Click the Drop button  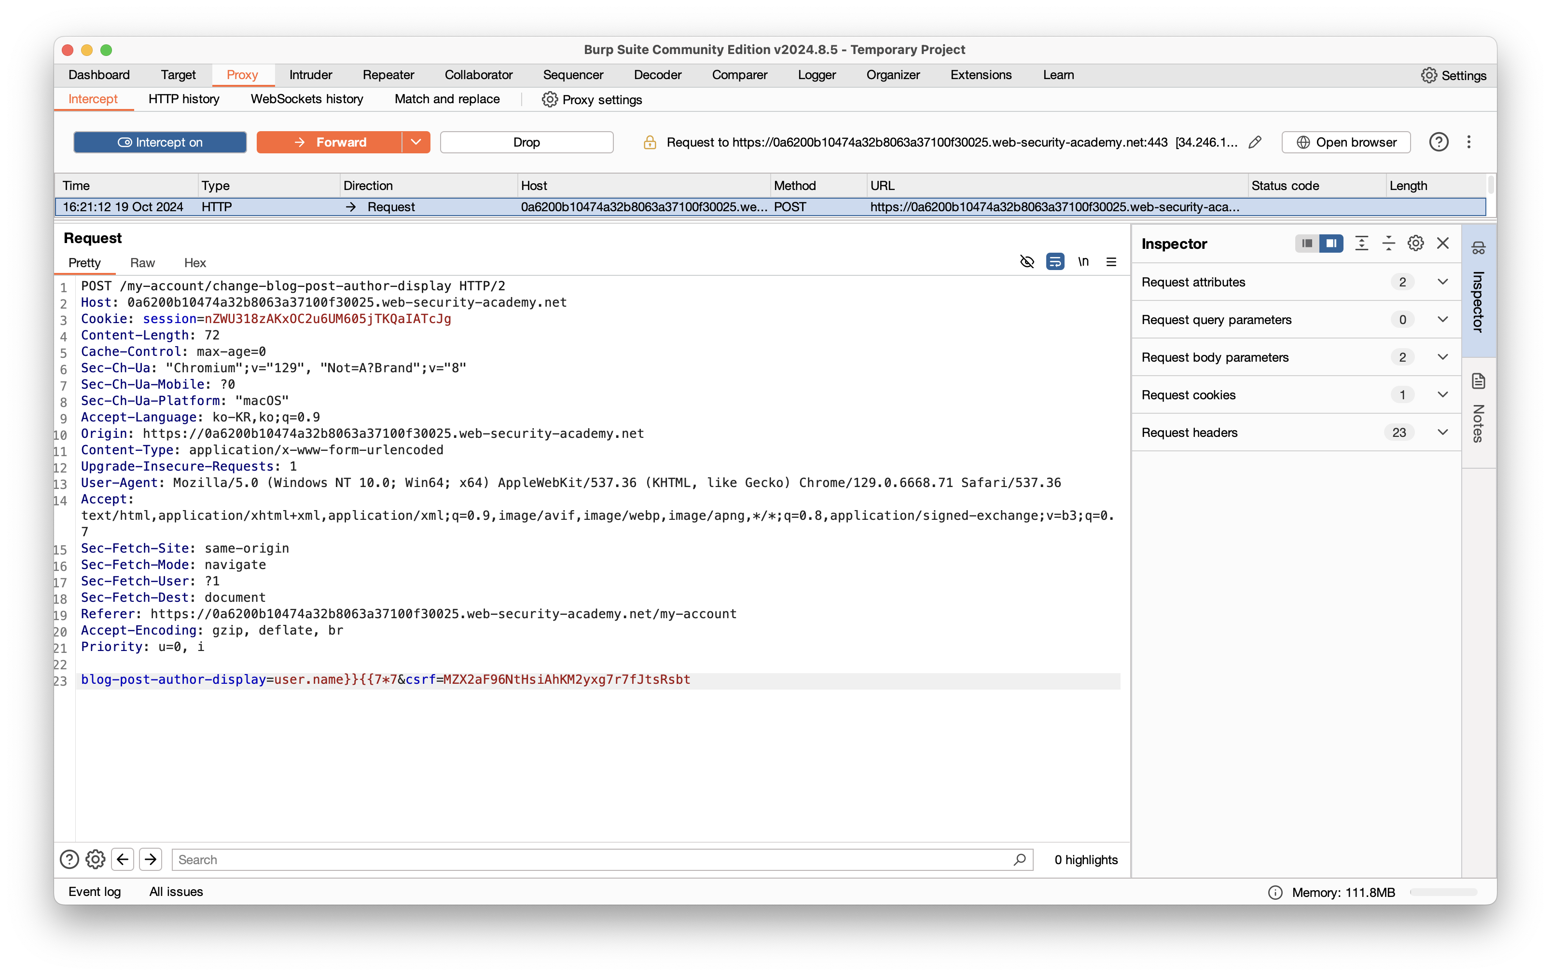pyautogui.click(x=526, y=142)
